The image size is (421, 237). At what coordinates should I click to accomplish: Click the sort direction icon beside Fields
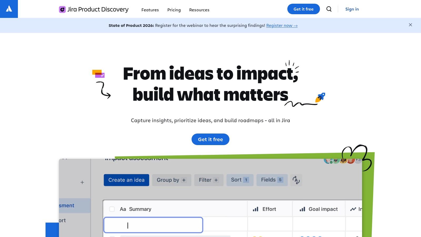click(x=296, y=180)
